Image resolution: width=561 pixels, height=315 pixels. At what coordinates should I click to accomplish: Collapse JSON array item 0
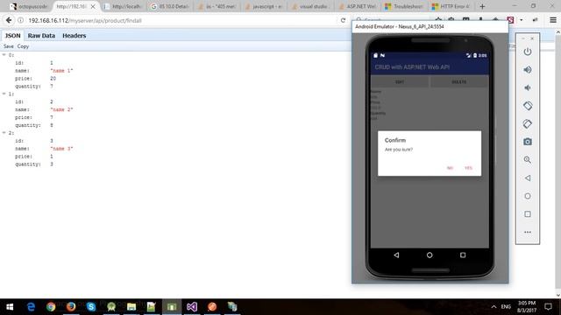point(4,54)
